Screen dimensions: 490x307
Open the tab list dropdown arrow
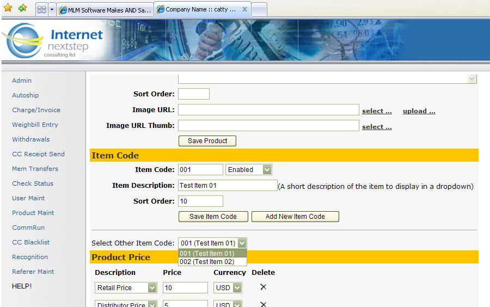[x=52, y=10]
